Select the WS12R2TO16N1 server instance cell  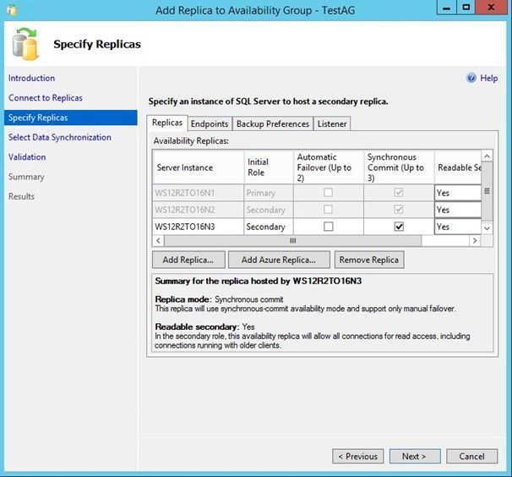(199, 193)
